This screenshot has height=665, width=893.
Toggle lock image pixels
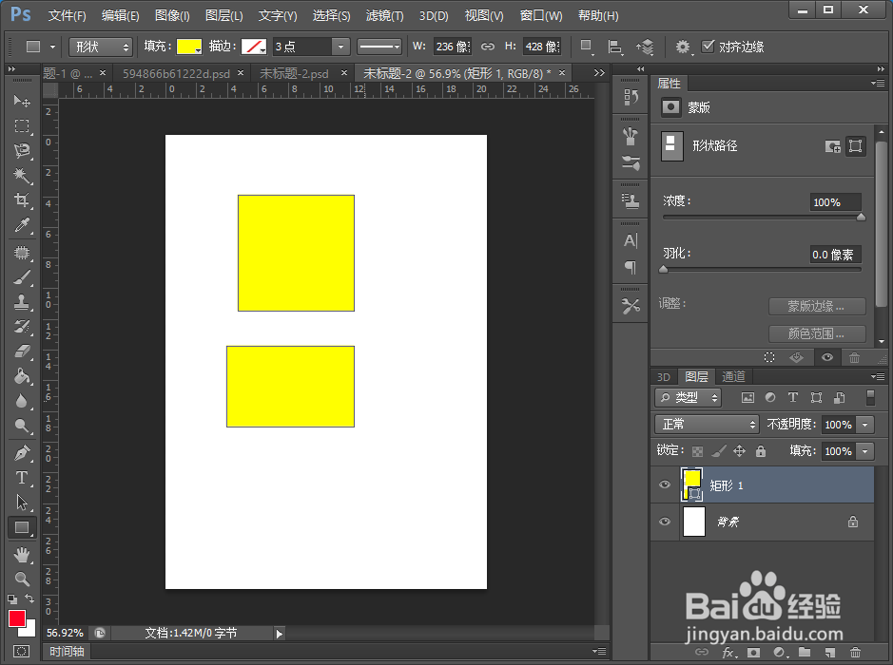719,451
